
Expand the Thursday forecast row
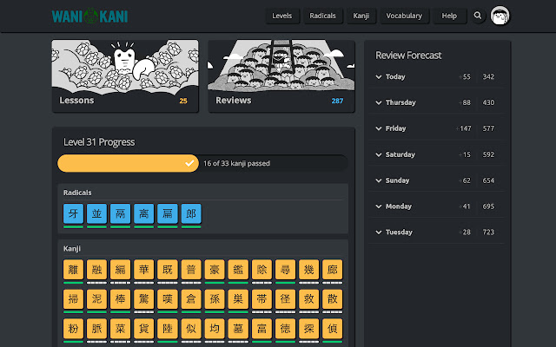coord(379,102)
